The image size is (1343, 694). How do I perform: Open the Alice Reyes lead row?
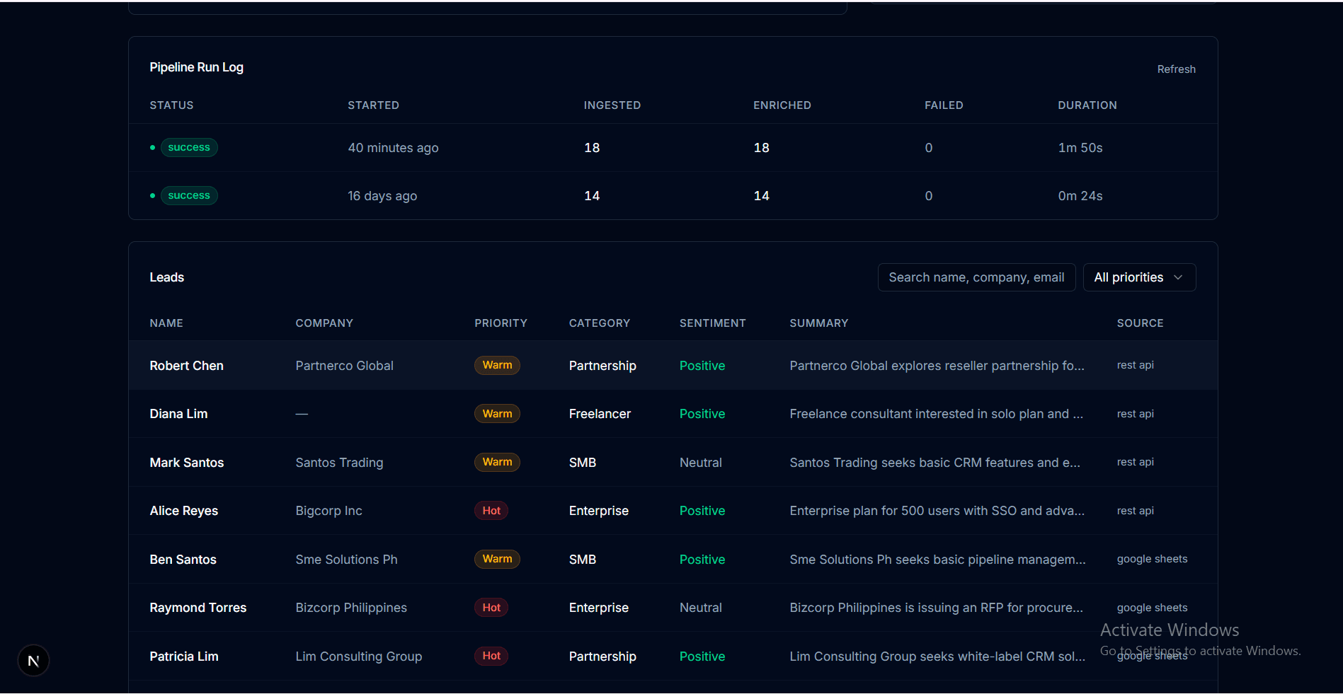pos(673,511)
